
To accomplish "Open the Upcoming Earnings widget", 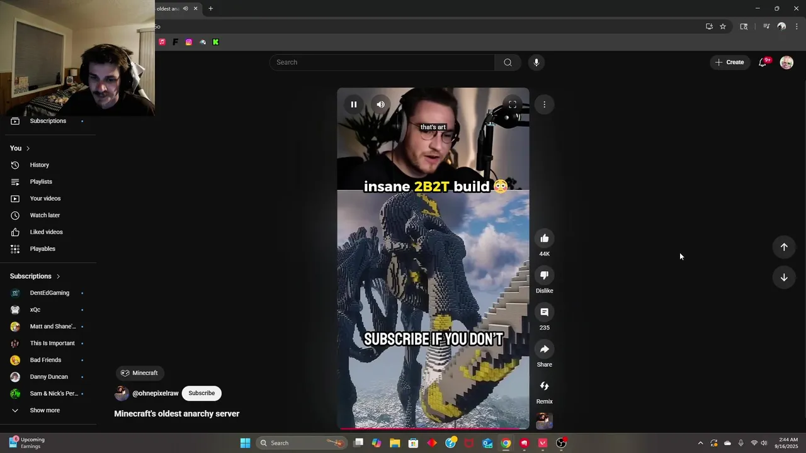I will coord(27,443).
